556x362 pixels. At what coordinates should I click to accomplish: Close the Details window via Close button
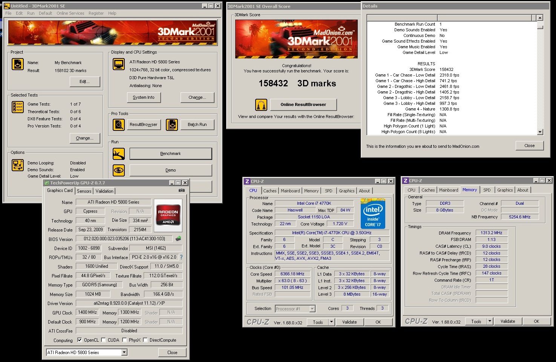[529, 146]
